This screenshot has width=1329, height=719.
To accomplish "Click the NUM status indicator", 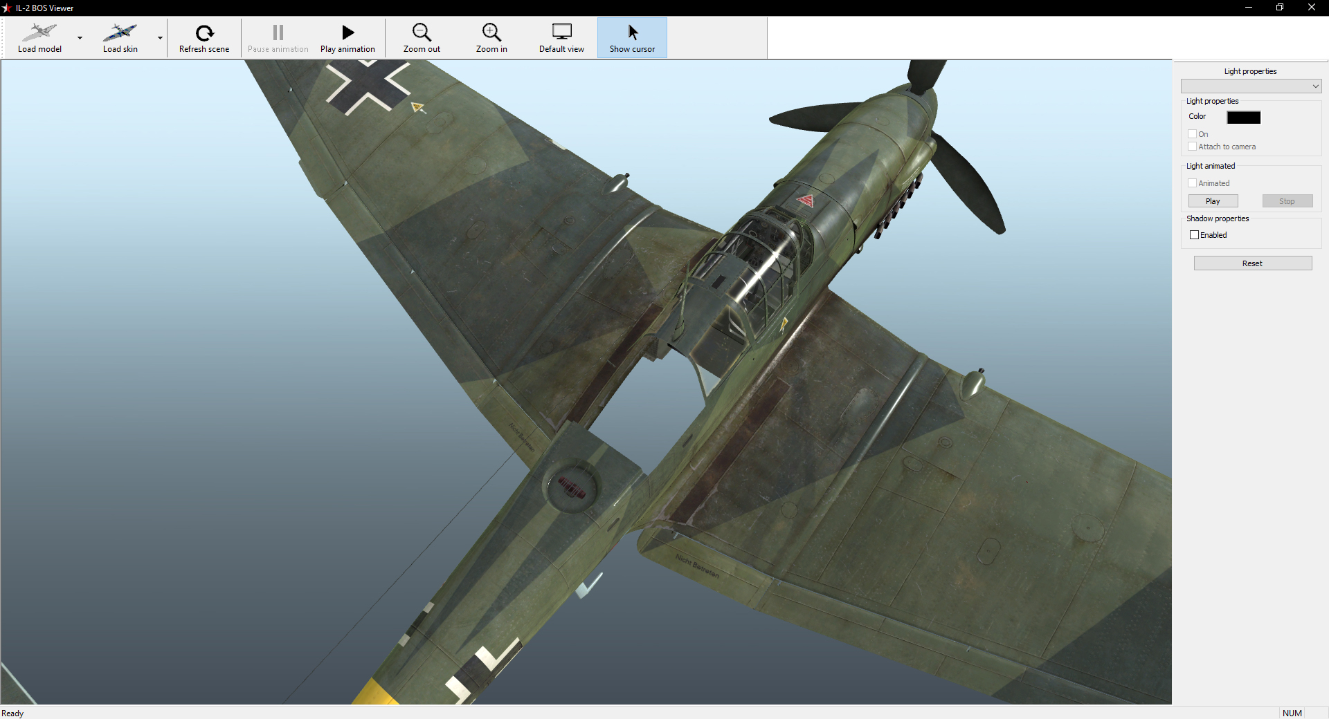I will pos(1292,713).
